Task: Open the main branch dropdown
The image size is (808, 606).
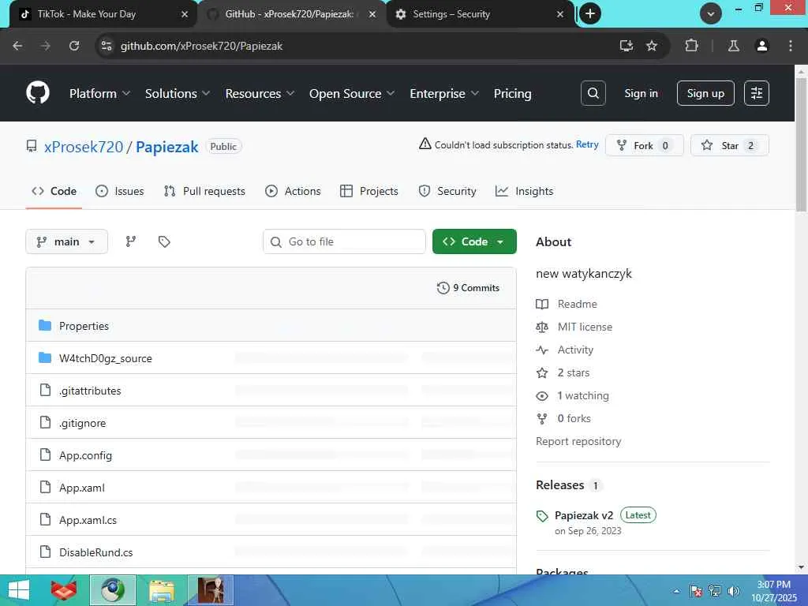Action: [x=66, y=241]
